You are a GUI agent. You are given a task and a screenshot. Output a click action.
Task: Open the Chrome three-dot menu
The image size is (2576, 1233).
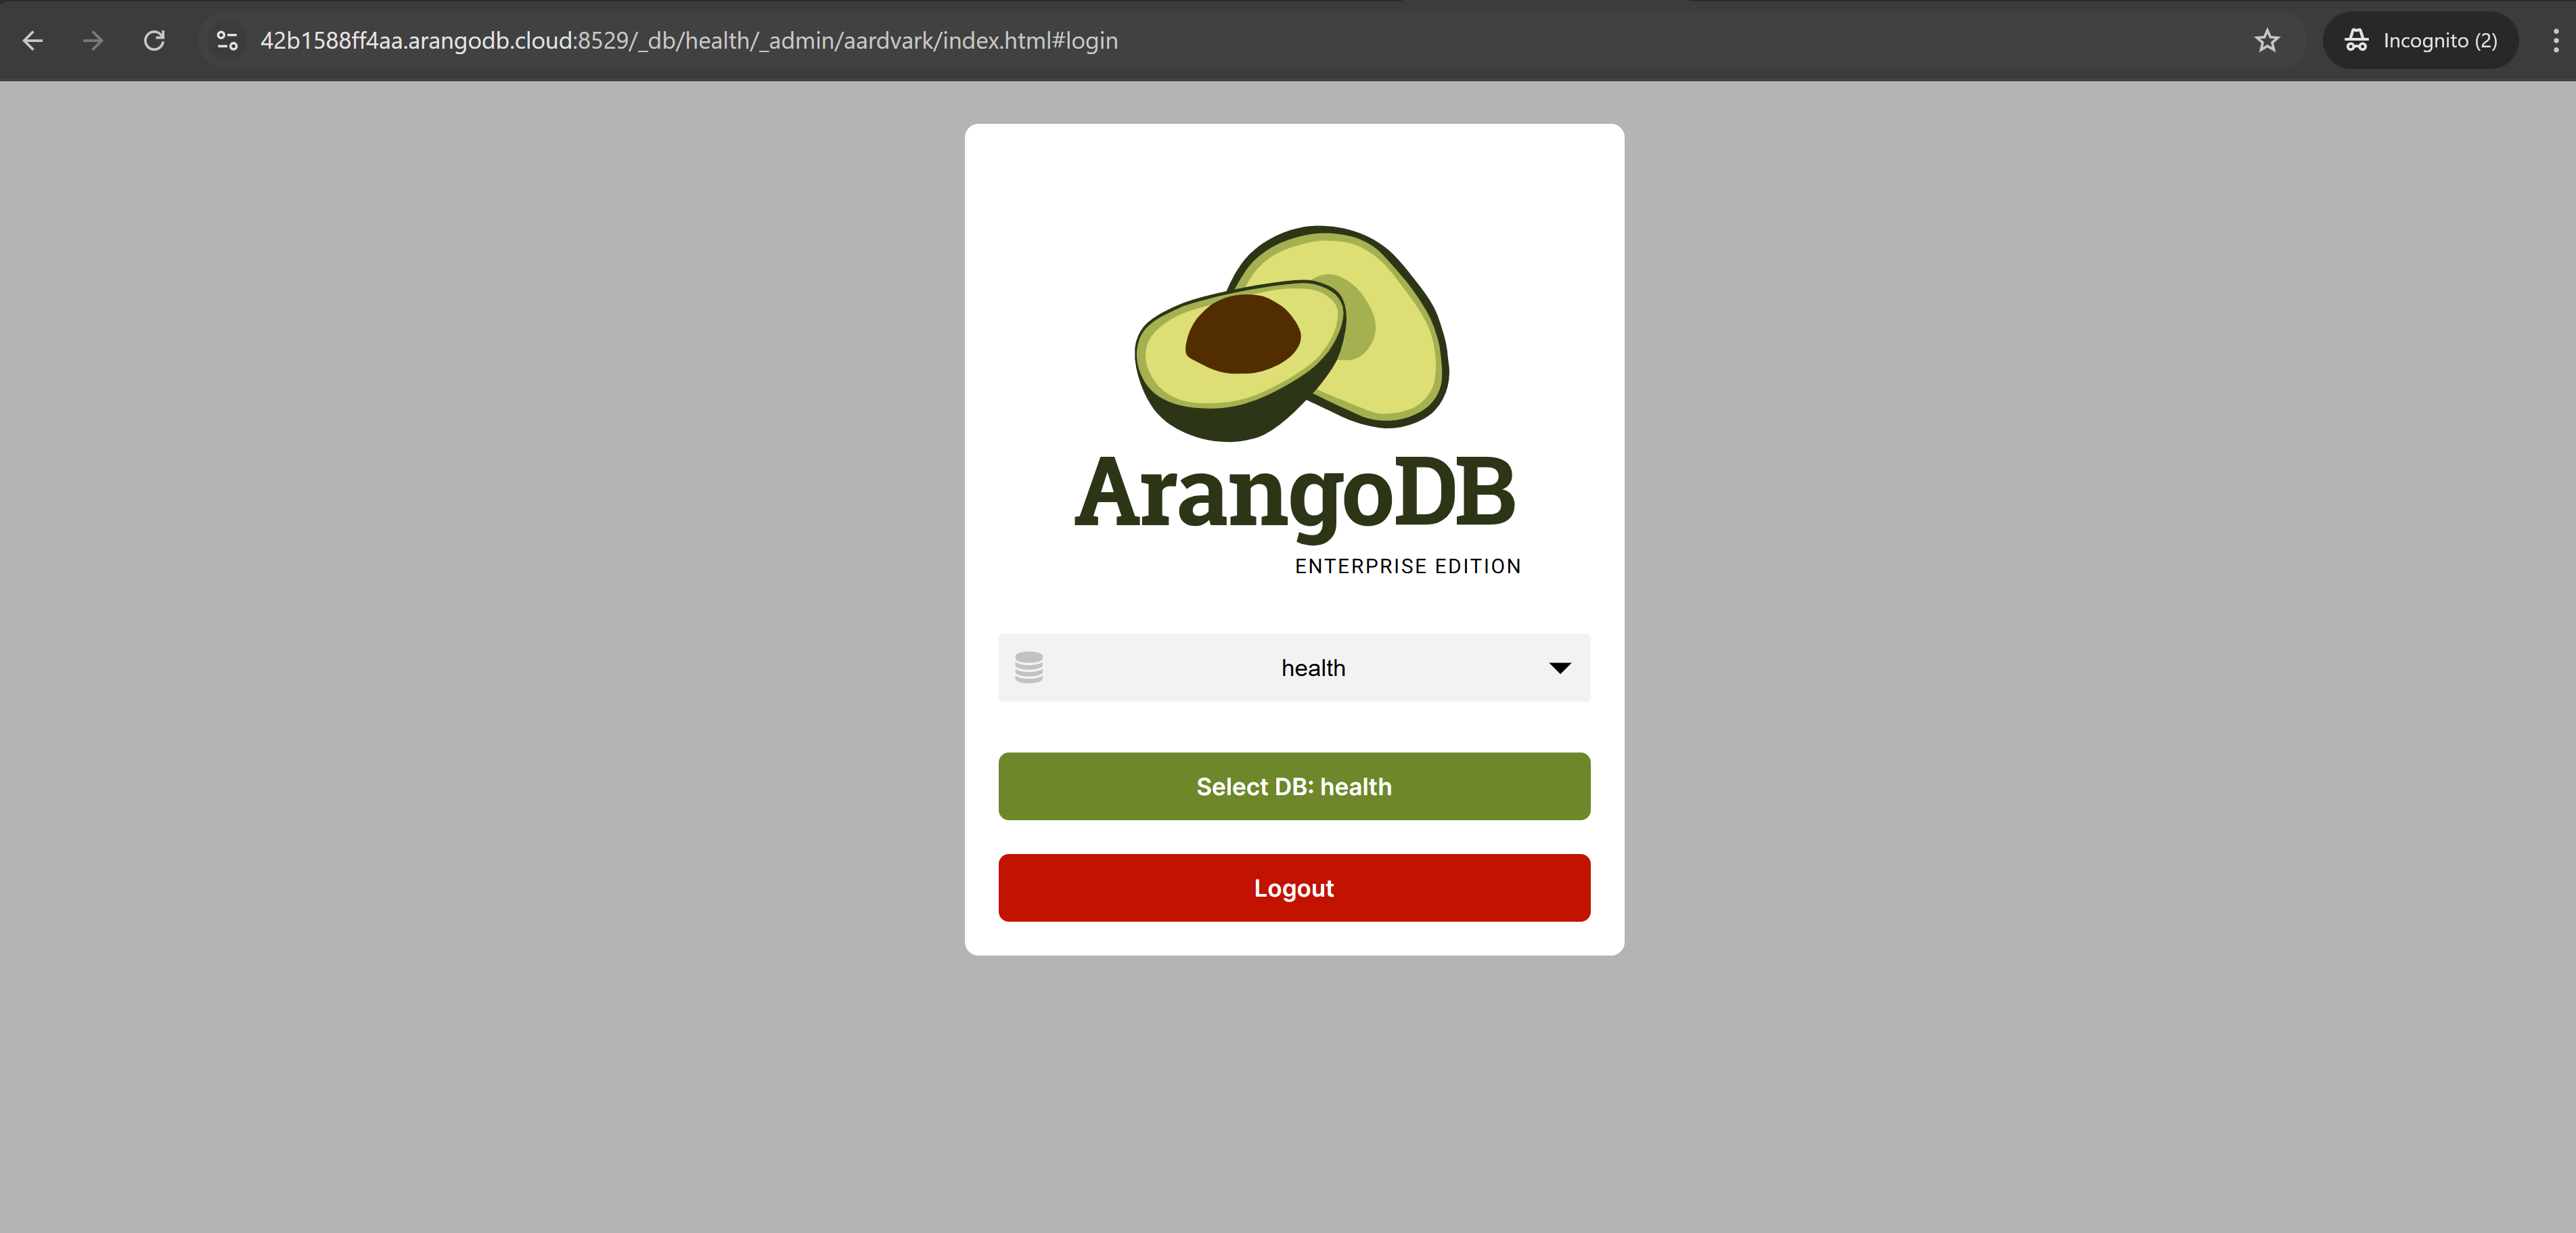coord(2555,41)
